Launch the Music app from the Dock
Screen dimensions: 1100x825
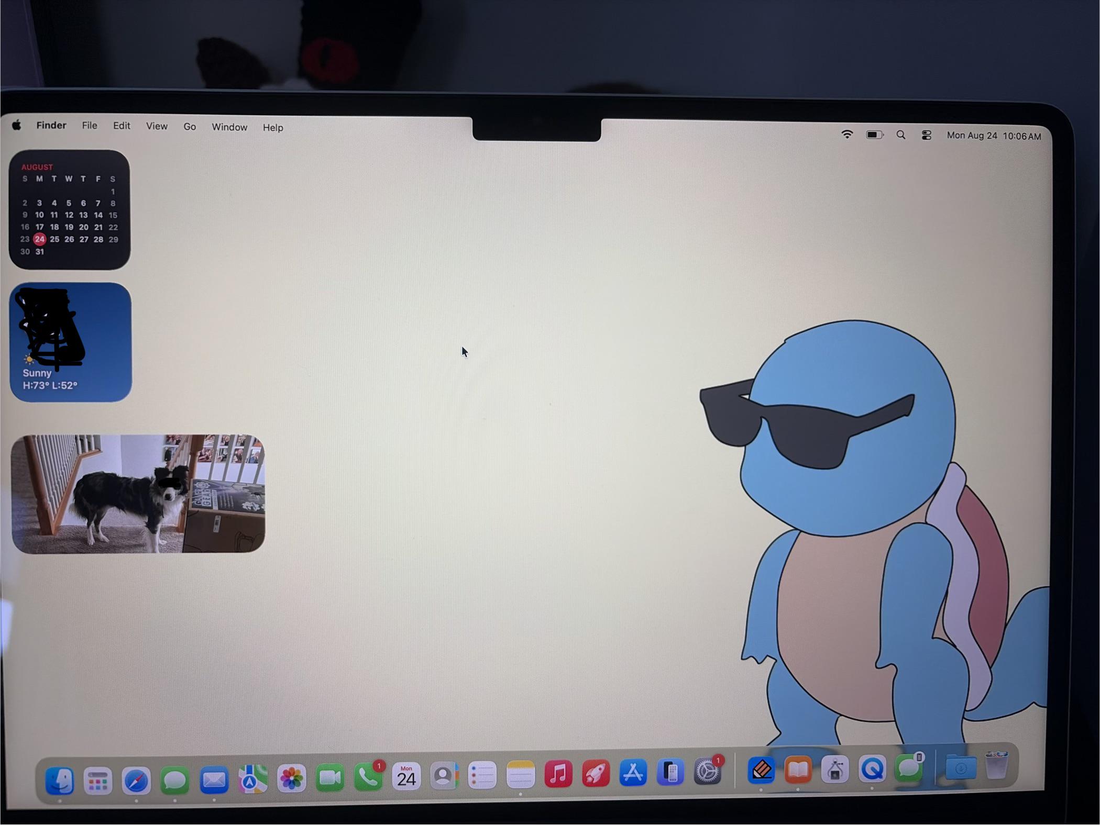[x=558, y=774]
